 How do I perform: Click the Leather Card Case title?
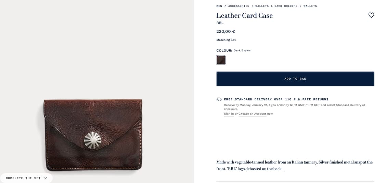click(x=244, y=15)
